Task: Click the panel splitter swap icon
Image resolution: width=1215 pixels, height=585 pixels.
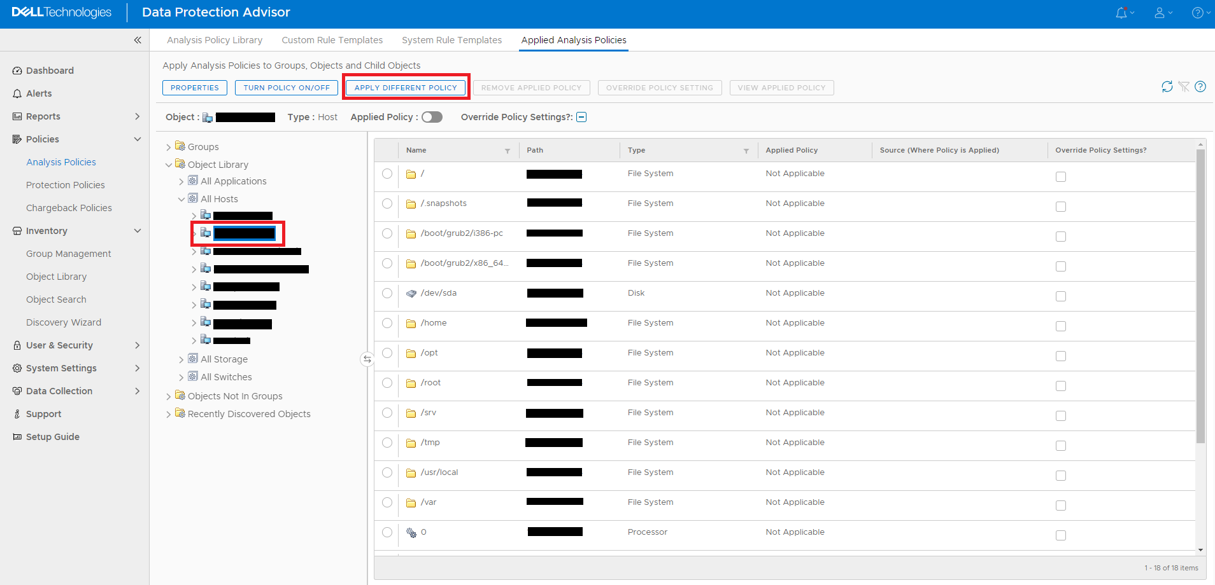Action: coord(367,359)
